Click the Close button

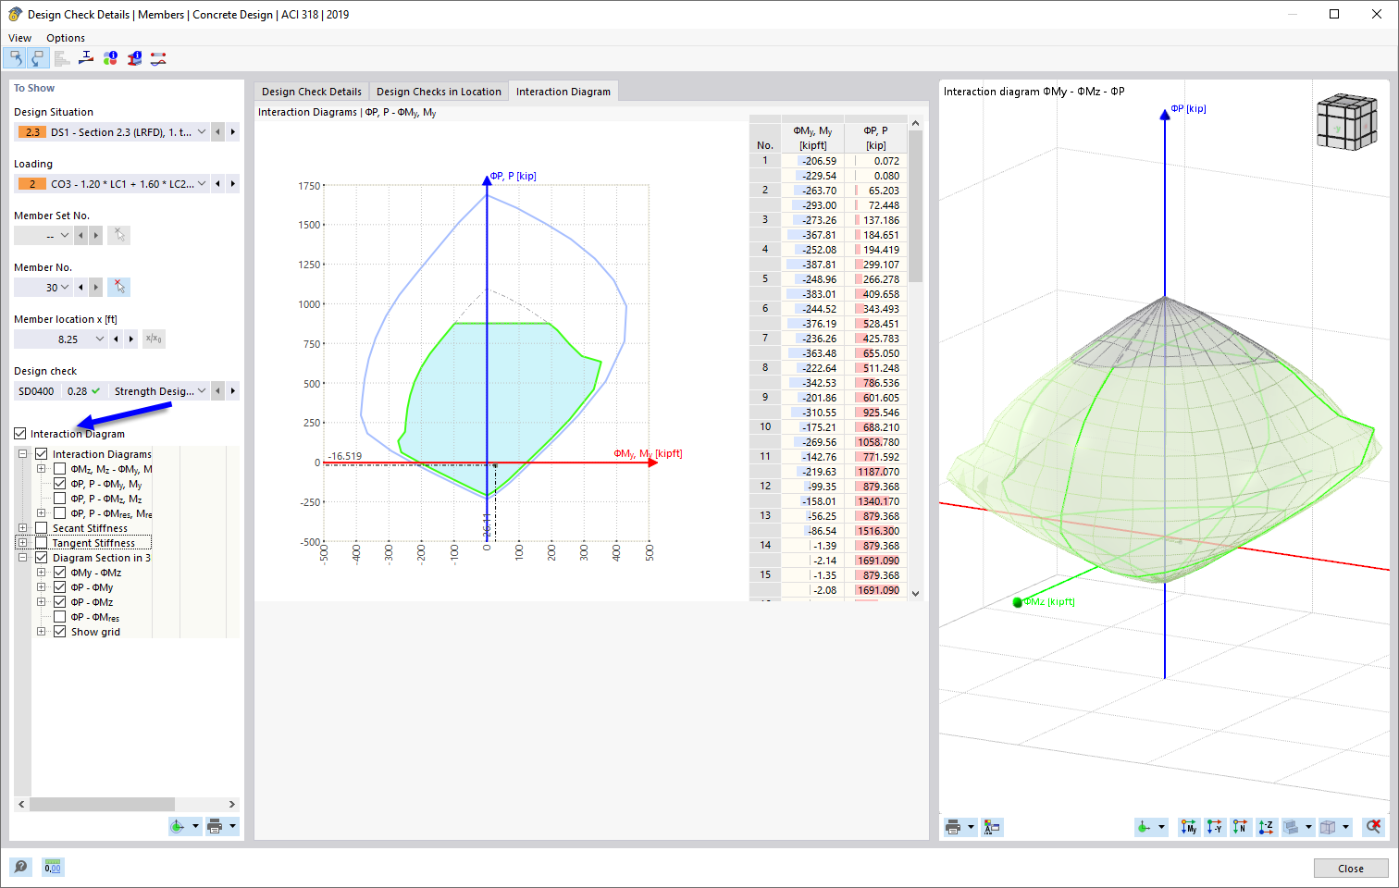1351,869
